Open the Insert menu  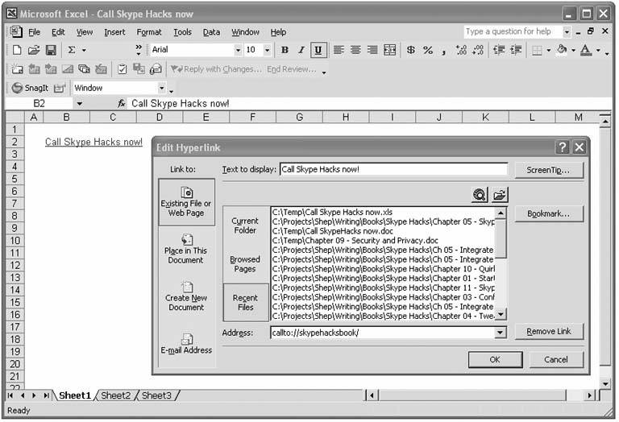(114, 32)
